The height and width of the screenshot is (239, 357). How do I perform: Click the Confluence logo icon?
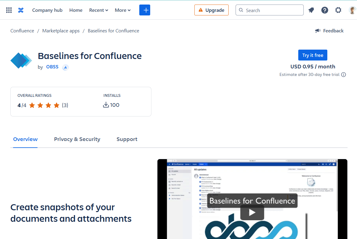tap(21, 10)
